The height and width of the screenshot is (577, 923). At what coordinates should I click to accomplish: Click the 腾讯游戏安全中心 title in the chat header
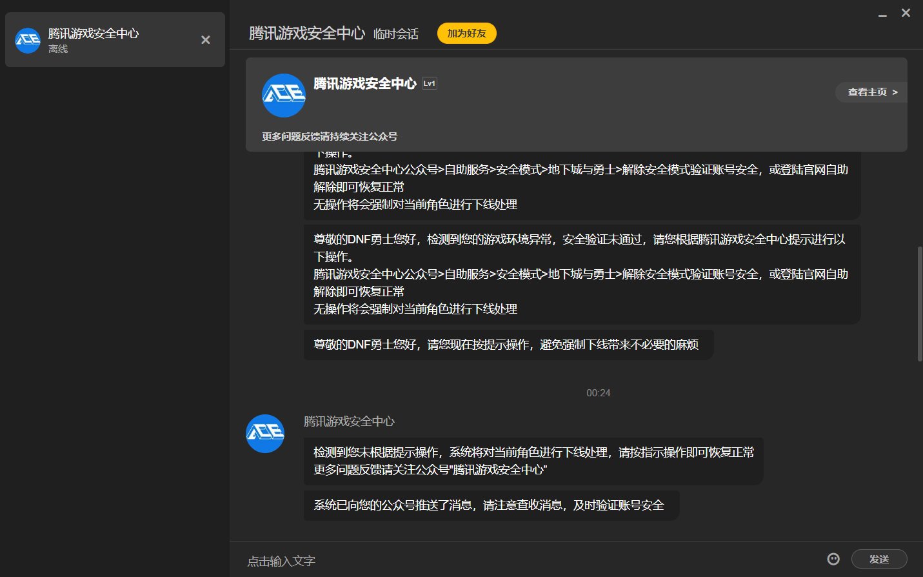coord(307,33)
